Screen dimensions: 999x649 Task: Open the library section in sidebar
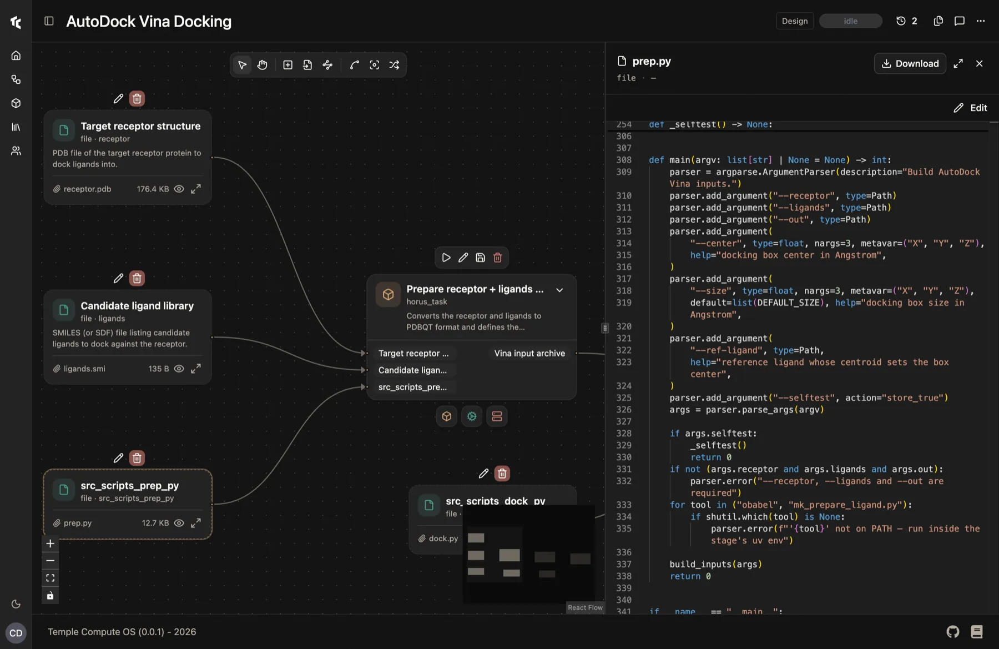tap(16, 127)
